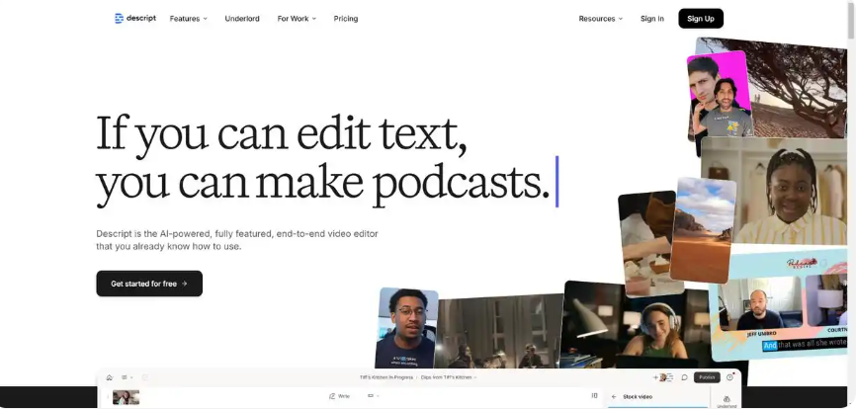Expand the Features dropdown menu
The image size is (856, 409).
[x=188, y=19]
